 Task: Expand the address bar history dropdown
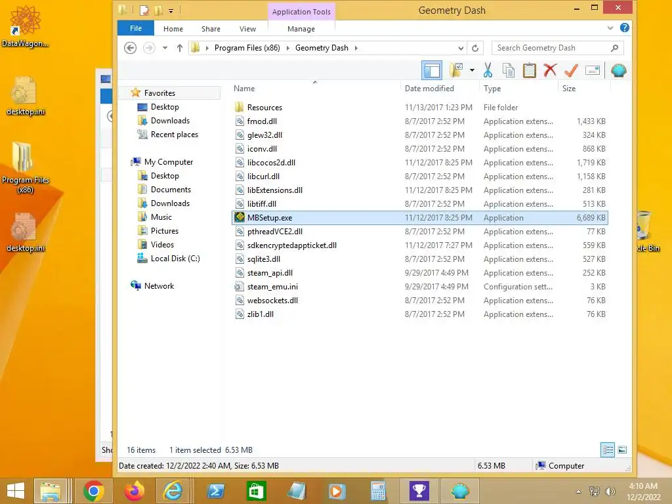[x=461, y=48]
